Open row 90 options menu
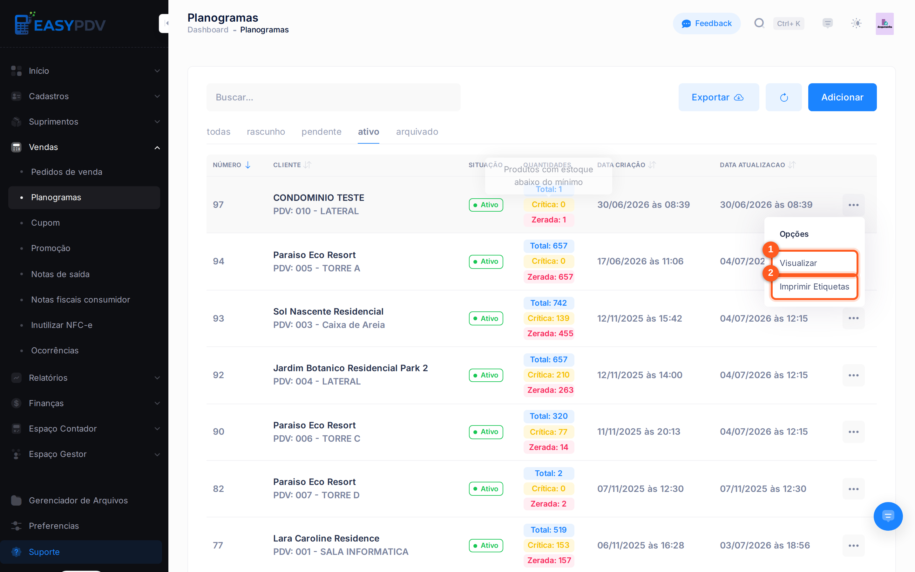Viewport: 915px width, 572px height. coord(853,432)
